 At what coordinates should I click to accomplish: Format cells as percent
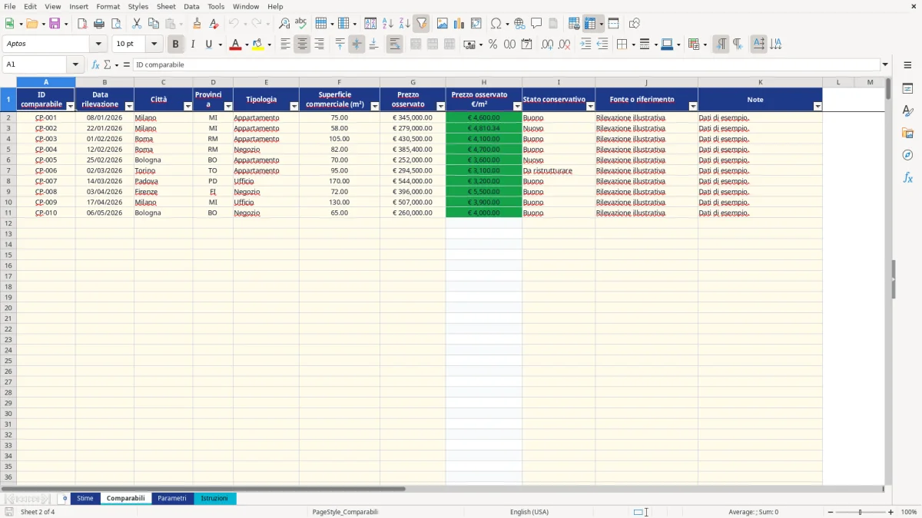coord(493,45)
